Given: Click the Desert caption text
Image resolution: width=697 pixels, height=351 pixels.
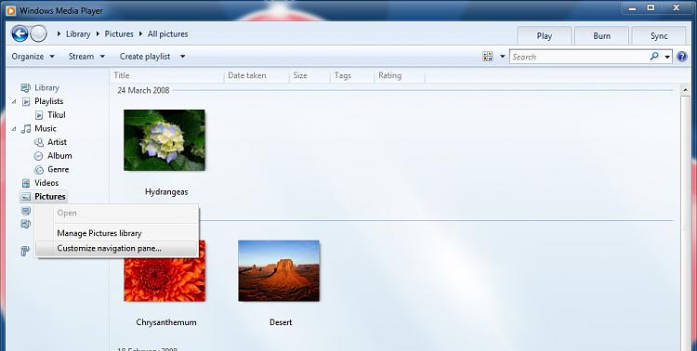Looking at the screenshot, I should (x=281, y=322).
